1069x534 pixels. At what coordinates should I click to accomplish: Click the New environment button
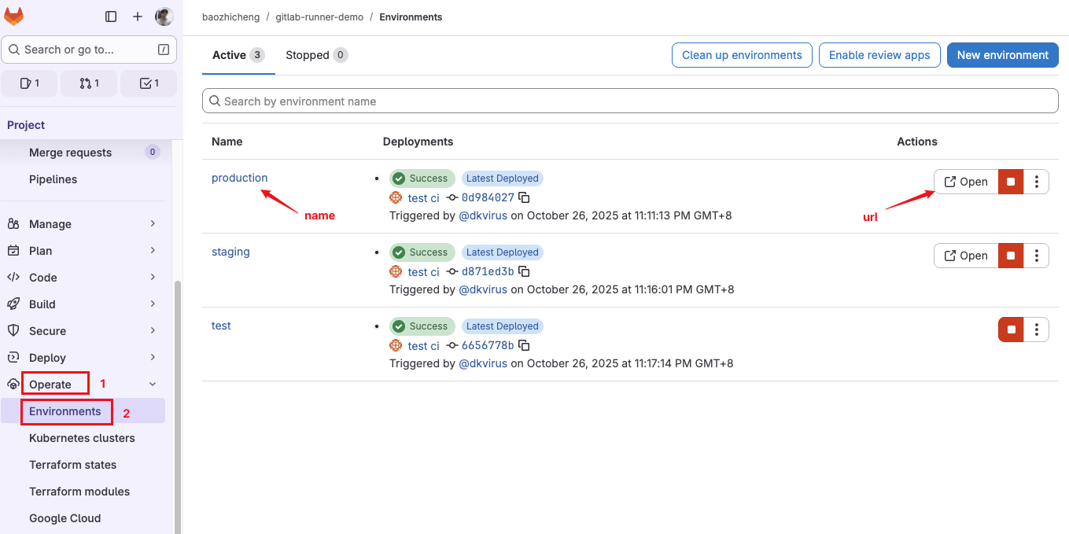pos(1002,55)
